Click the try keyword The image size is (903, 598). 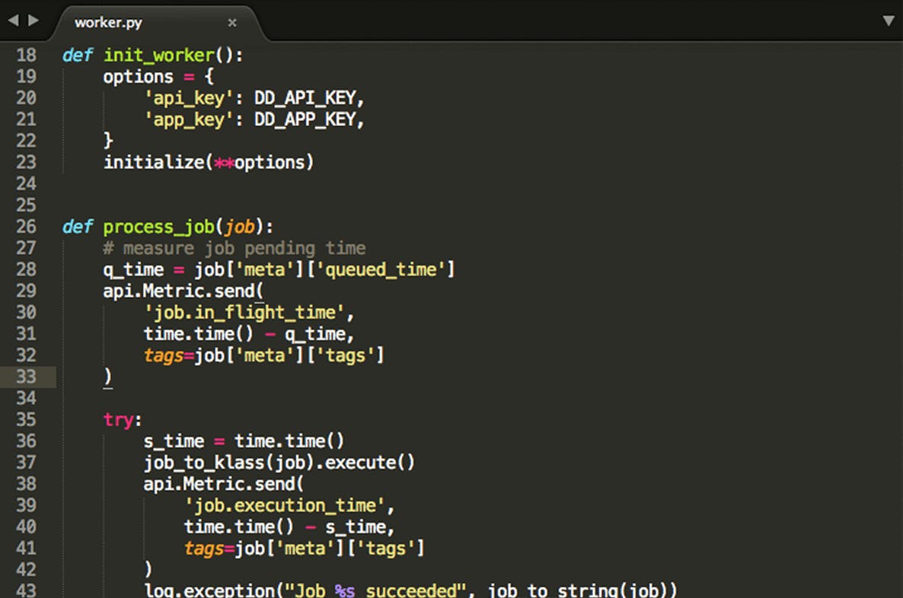(x=118, y=420)
